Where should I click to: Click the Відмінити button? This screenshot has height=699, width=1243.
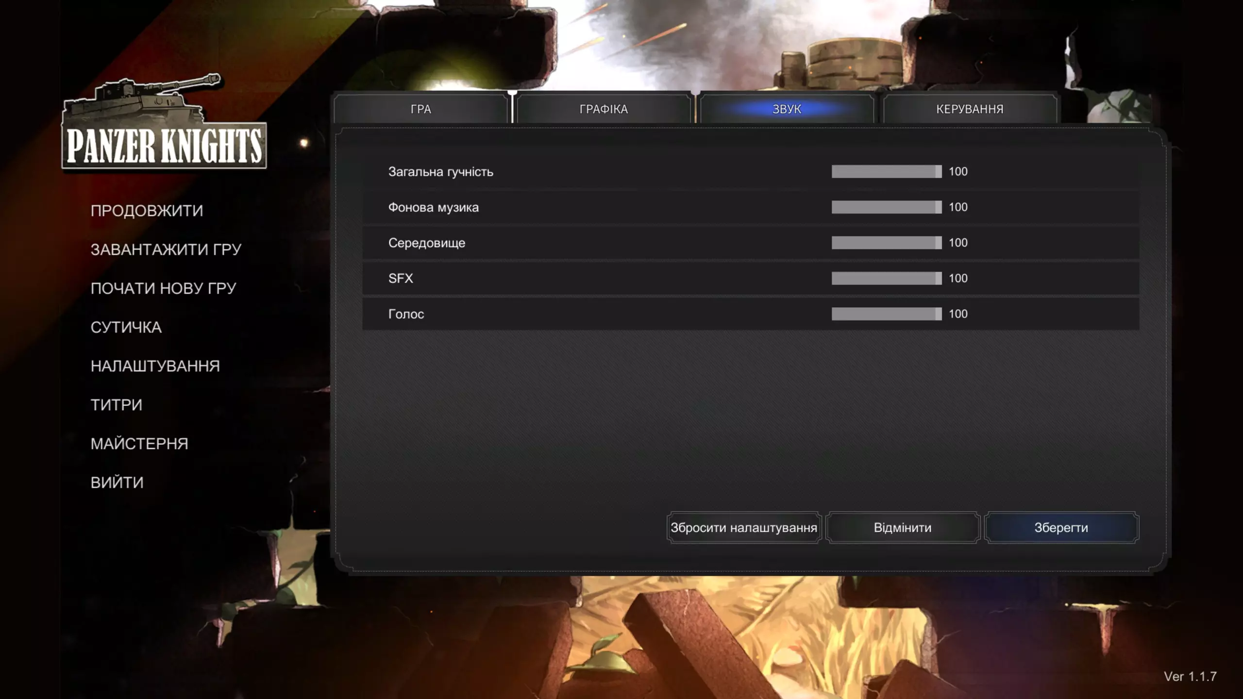(x=902, y=528)
